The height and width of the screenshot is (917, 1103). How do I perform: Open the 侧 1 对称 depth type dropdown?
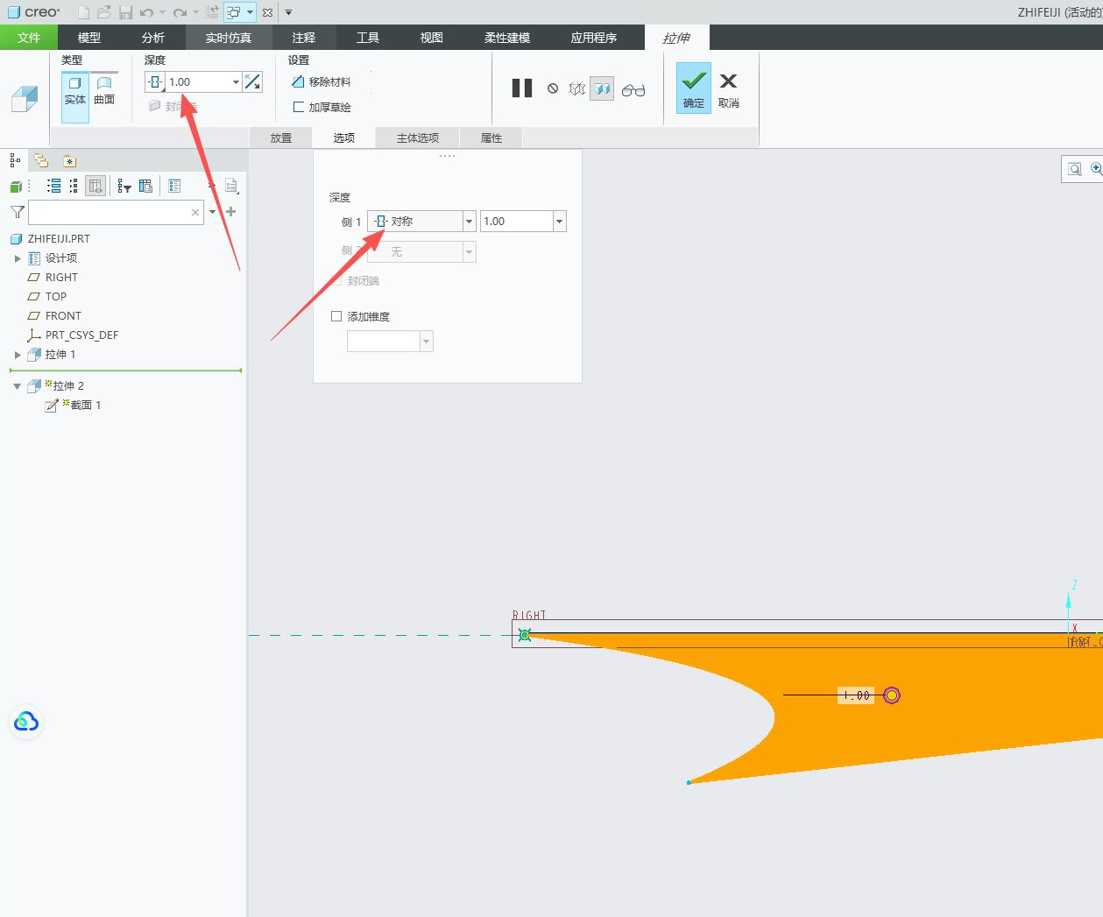421,222
